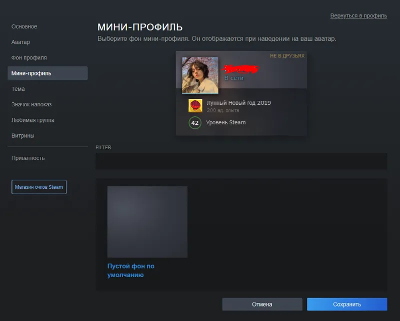Click the Уровень Steam text
Screen dimensions: 400x321
coord(226,122)
